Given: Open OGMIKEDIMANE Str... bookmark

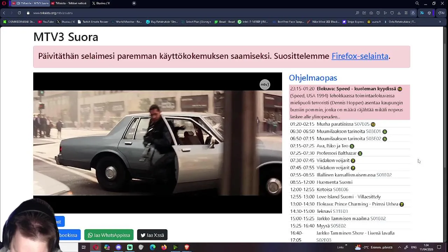Looking at the screenshot, I should [x=19, y=22].
